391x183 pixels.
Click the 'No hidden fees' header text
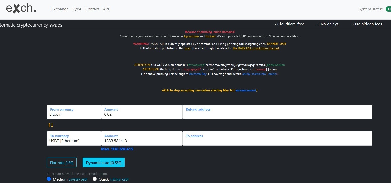[366, 24]
